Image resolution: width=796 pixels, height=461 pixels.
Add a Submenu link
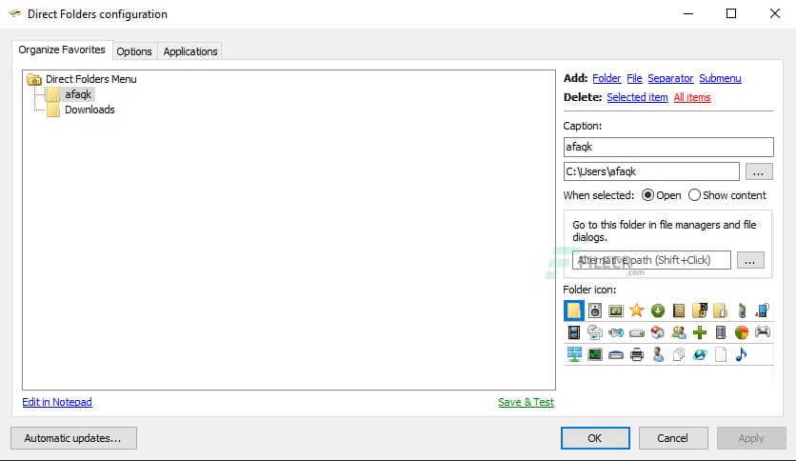(720, 78)
